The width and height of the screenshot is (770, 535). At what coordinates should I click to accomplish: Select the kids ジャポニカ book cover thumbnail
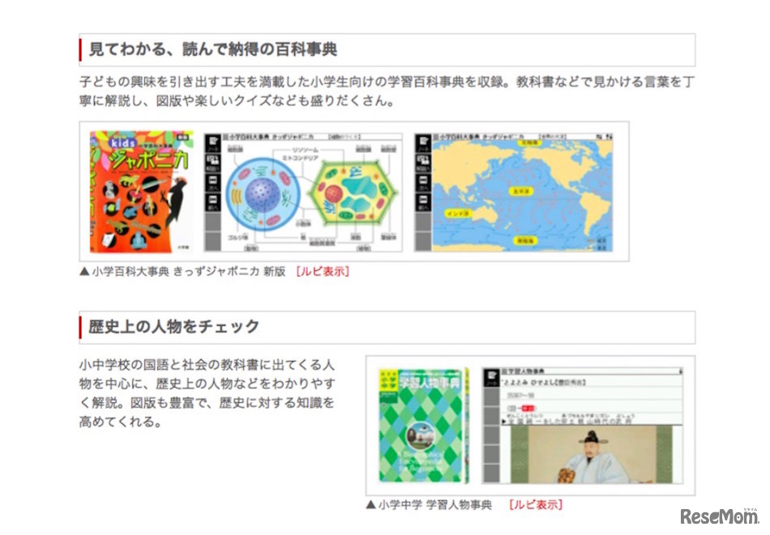[x=143, y=192]
